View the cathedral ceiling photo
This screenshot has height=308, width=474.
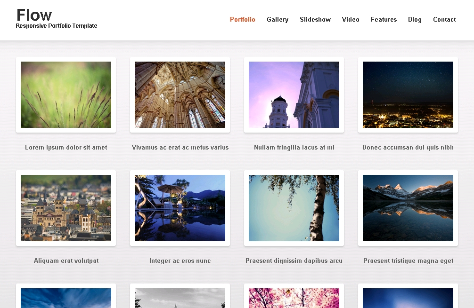click(180, 95)
